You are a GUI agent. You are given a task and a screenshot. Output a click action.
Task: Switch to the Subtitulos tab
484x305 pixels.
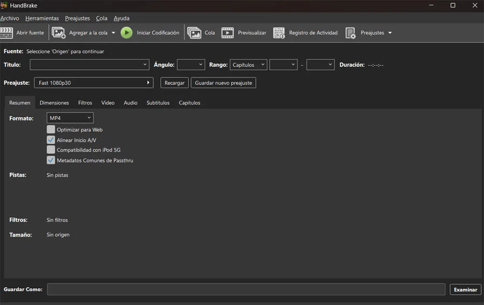158,103
